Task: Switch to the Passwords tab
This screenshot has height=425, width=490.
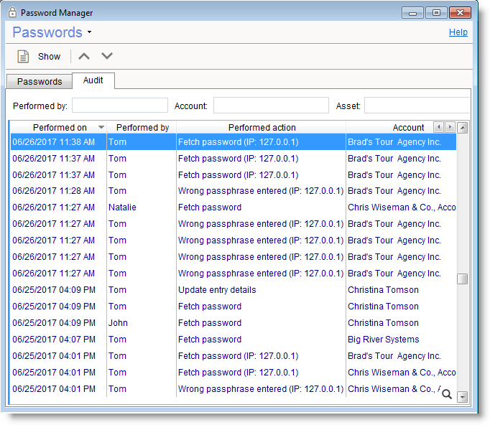Action: tap(40, 81)
